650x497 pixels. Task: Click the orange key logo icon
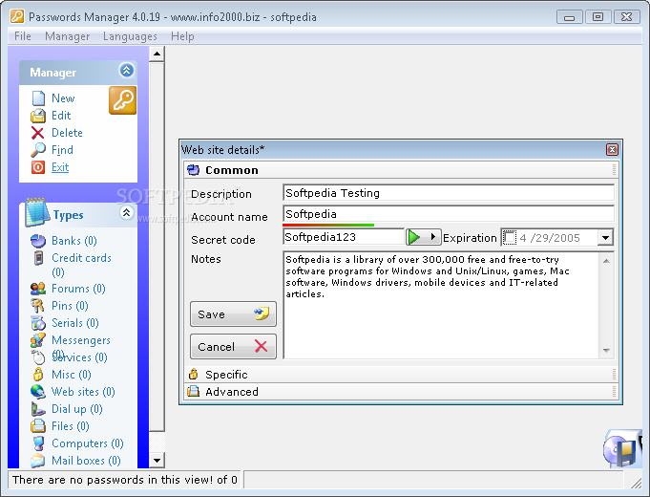123,100
